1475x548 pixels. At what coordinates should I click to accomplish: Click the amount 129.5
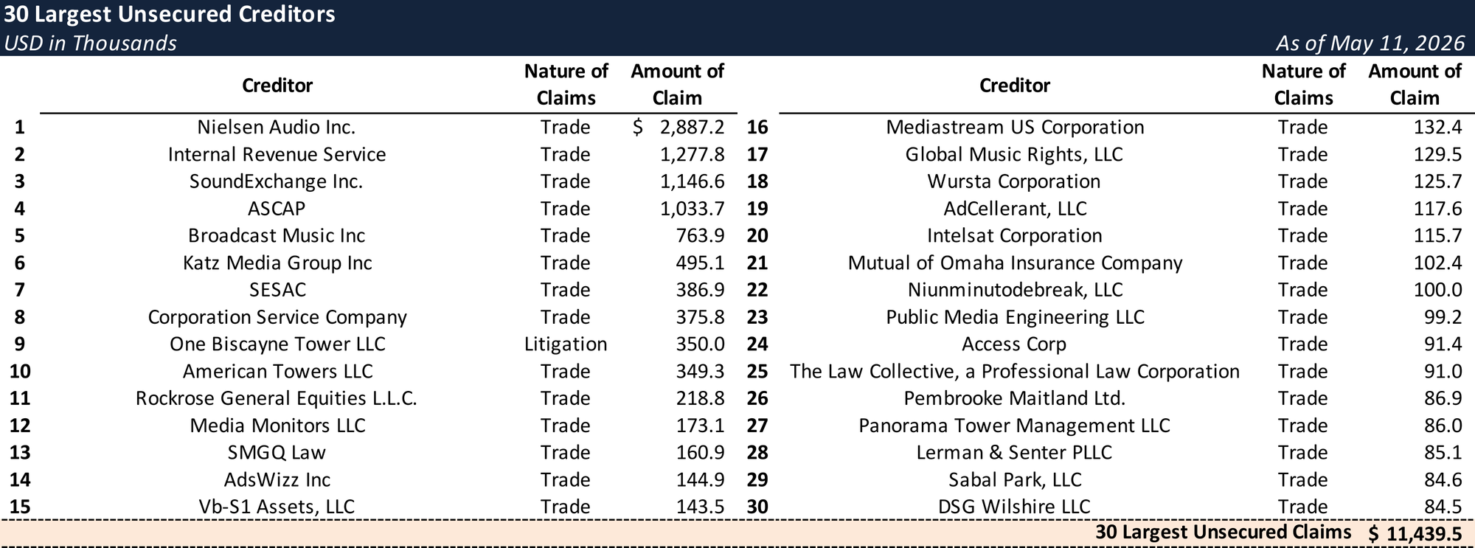click(1437, 154)
